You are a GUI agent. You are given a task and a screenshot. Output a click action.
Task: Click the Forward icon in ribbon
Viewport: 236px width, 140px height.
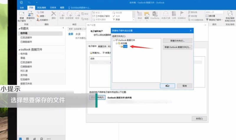(77, 14)
